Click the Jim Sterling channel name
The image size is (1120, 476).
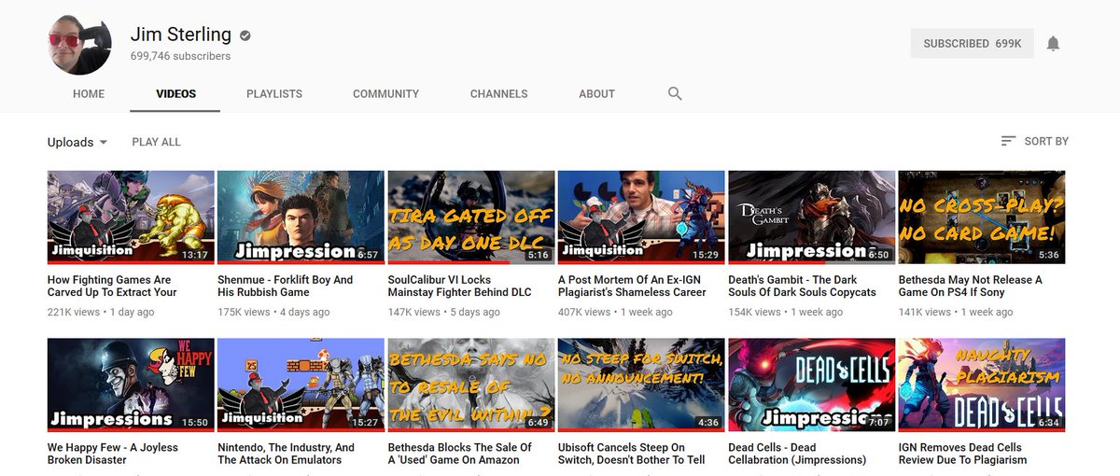coord(180,35)
